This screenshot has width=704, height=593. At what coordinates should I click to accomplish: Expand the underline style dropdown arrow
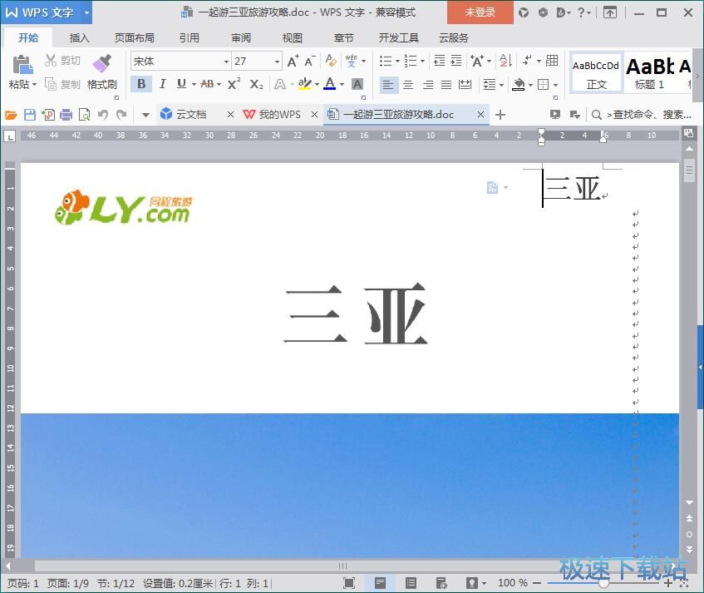pyautogui.click(x=194, y=85)
